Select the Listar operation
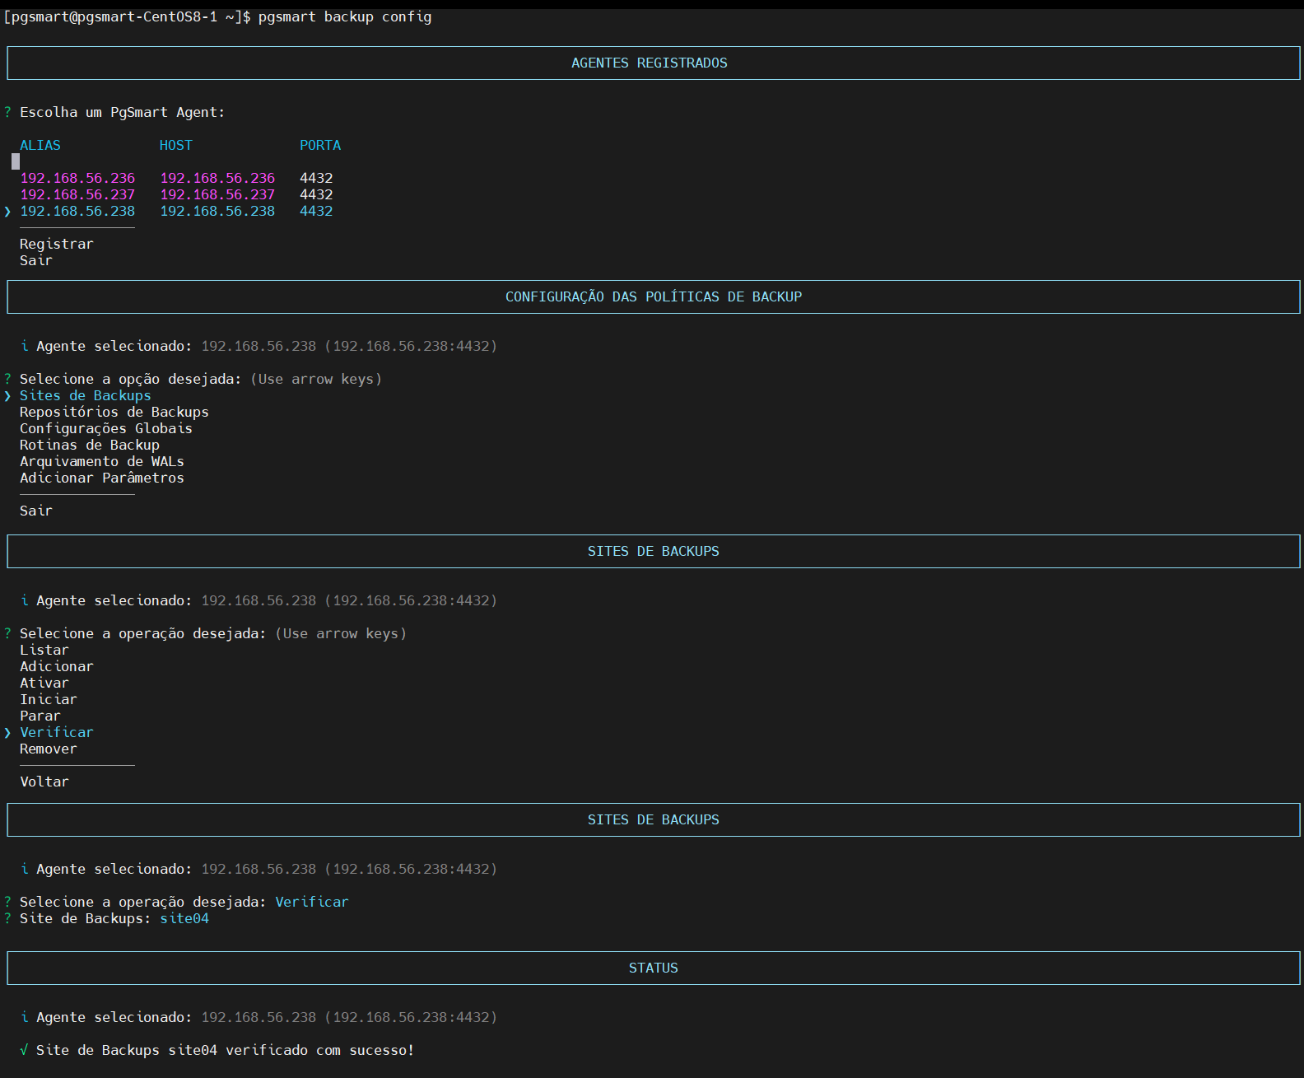Viewport: 1304px width, 1078px height. click(x=44, y=650)
